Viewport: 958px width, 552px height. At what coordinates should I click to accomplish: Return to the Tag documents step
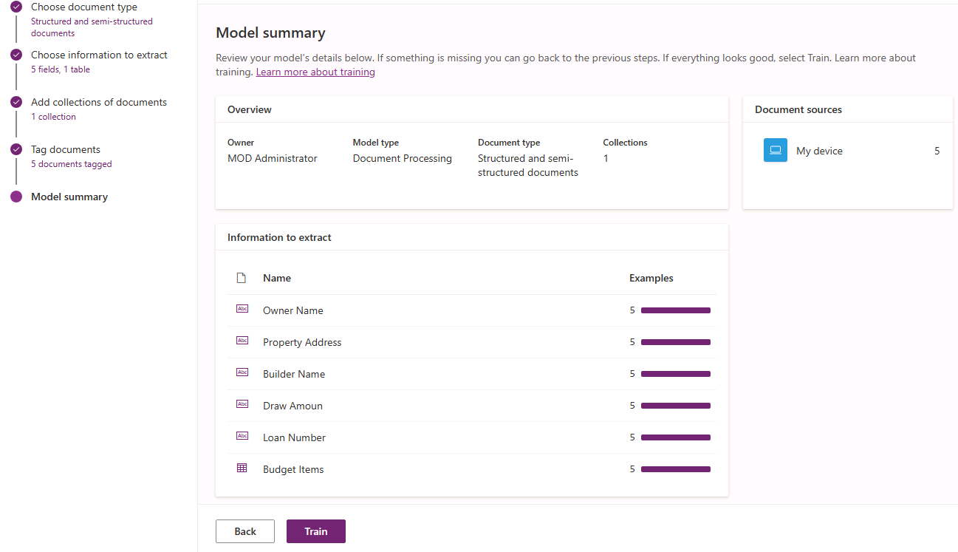point(65,150)
